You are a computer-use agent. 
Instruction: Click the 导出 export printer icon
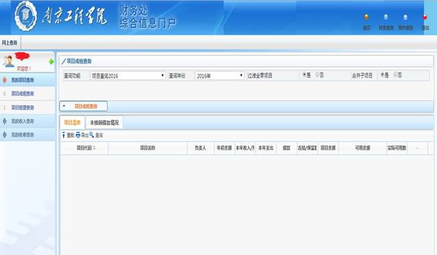[x=78, y=135]
